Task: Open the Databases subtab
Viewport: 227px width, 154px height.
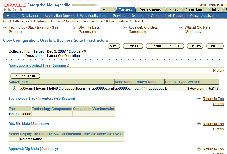Action: (30, 16)
